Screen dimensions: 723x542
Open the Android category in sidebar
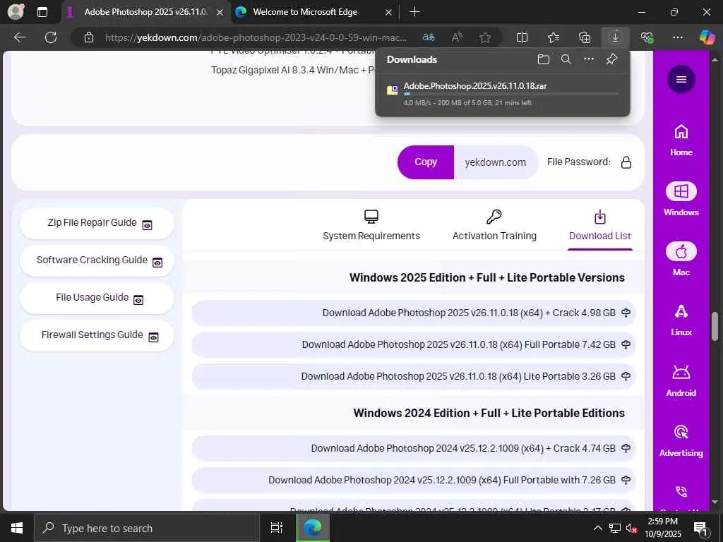(681, 380)
